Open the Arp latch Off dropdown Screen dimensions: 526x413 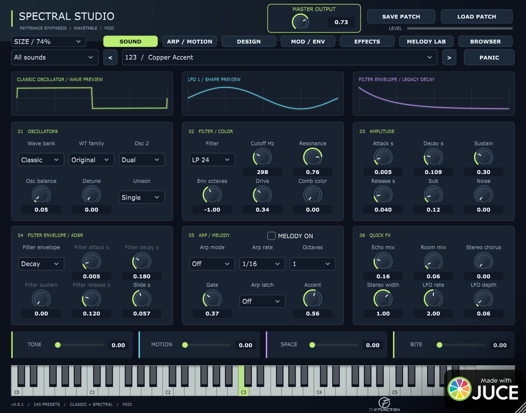pos(262,301)
